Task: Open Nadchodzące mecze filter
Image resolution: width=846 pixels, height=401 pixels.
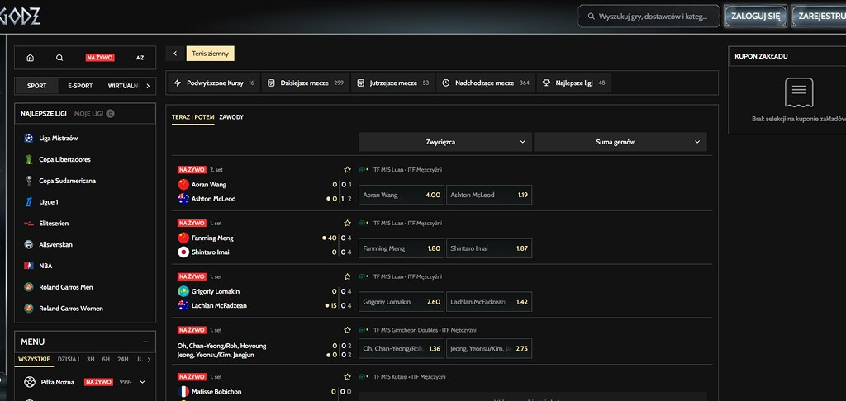Action: (486, 83)
